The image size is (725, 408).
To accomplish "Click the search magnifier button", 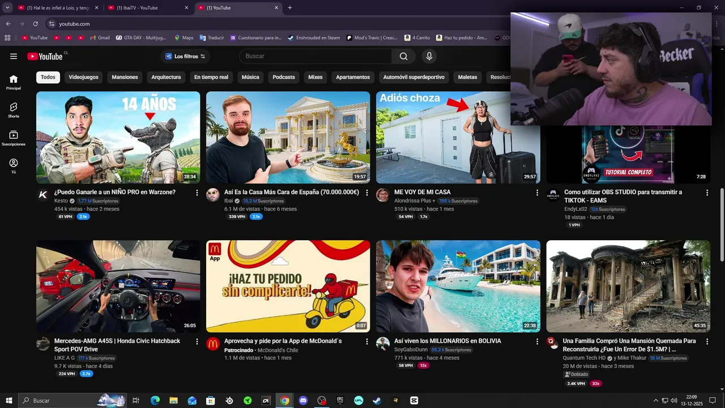I will tap(403, 56).
